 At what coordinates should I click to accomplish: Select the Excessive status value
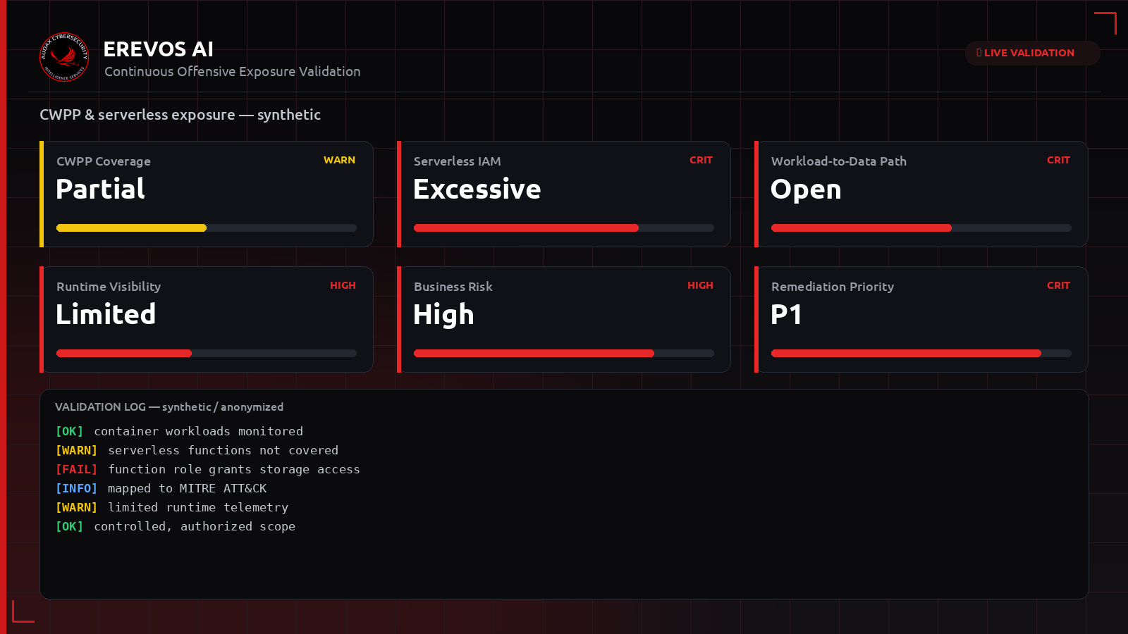pos(477,189)
